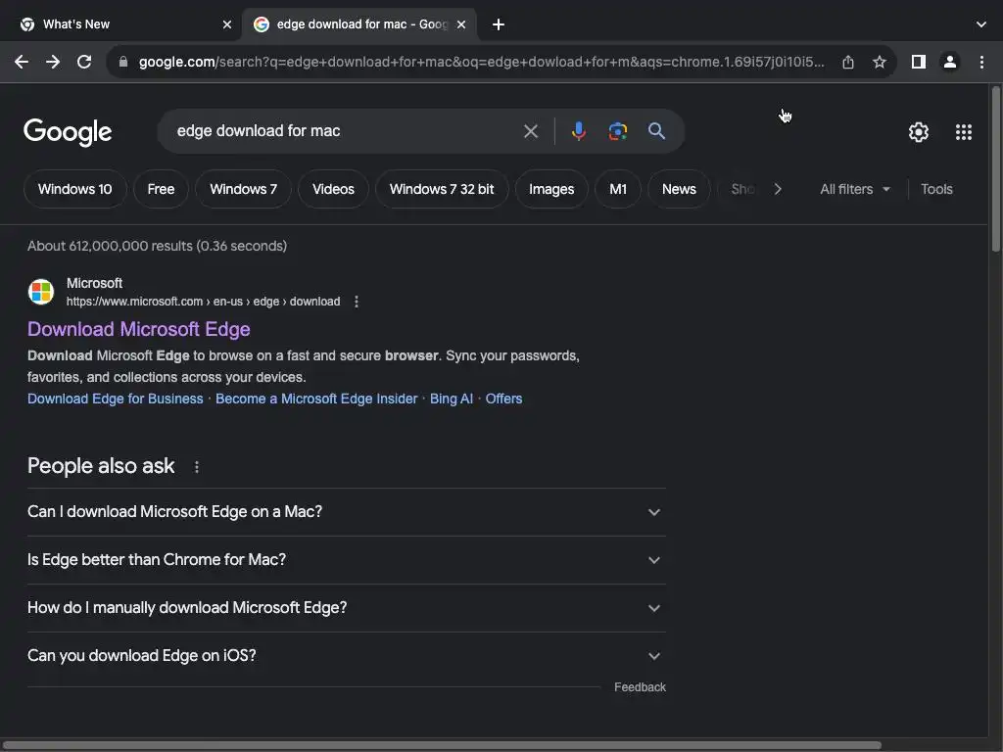
Task: Open the All filters dropdown
Action: [854, 189]
